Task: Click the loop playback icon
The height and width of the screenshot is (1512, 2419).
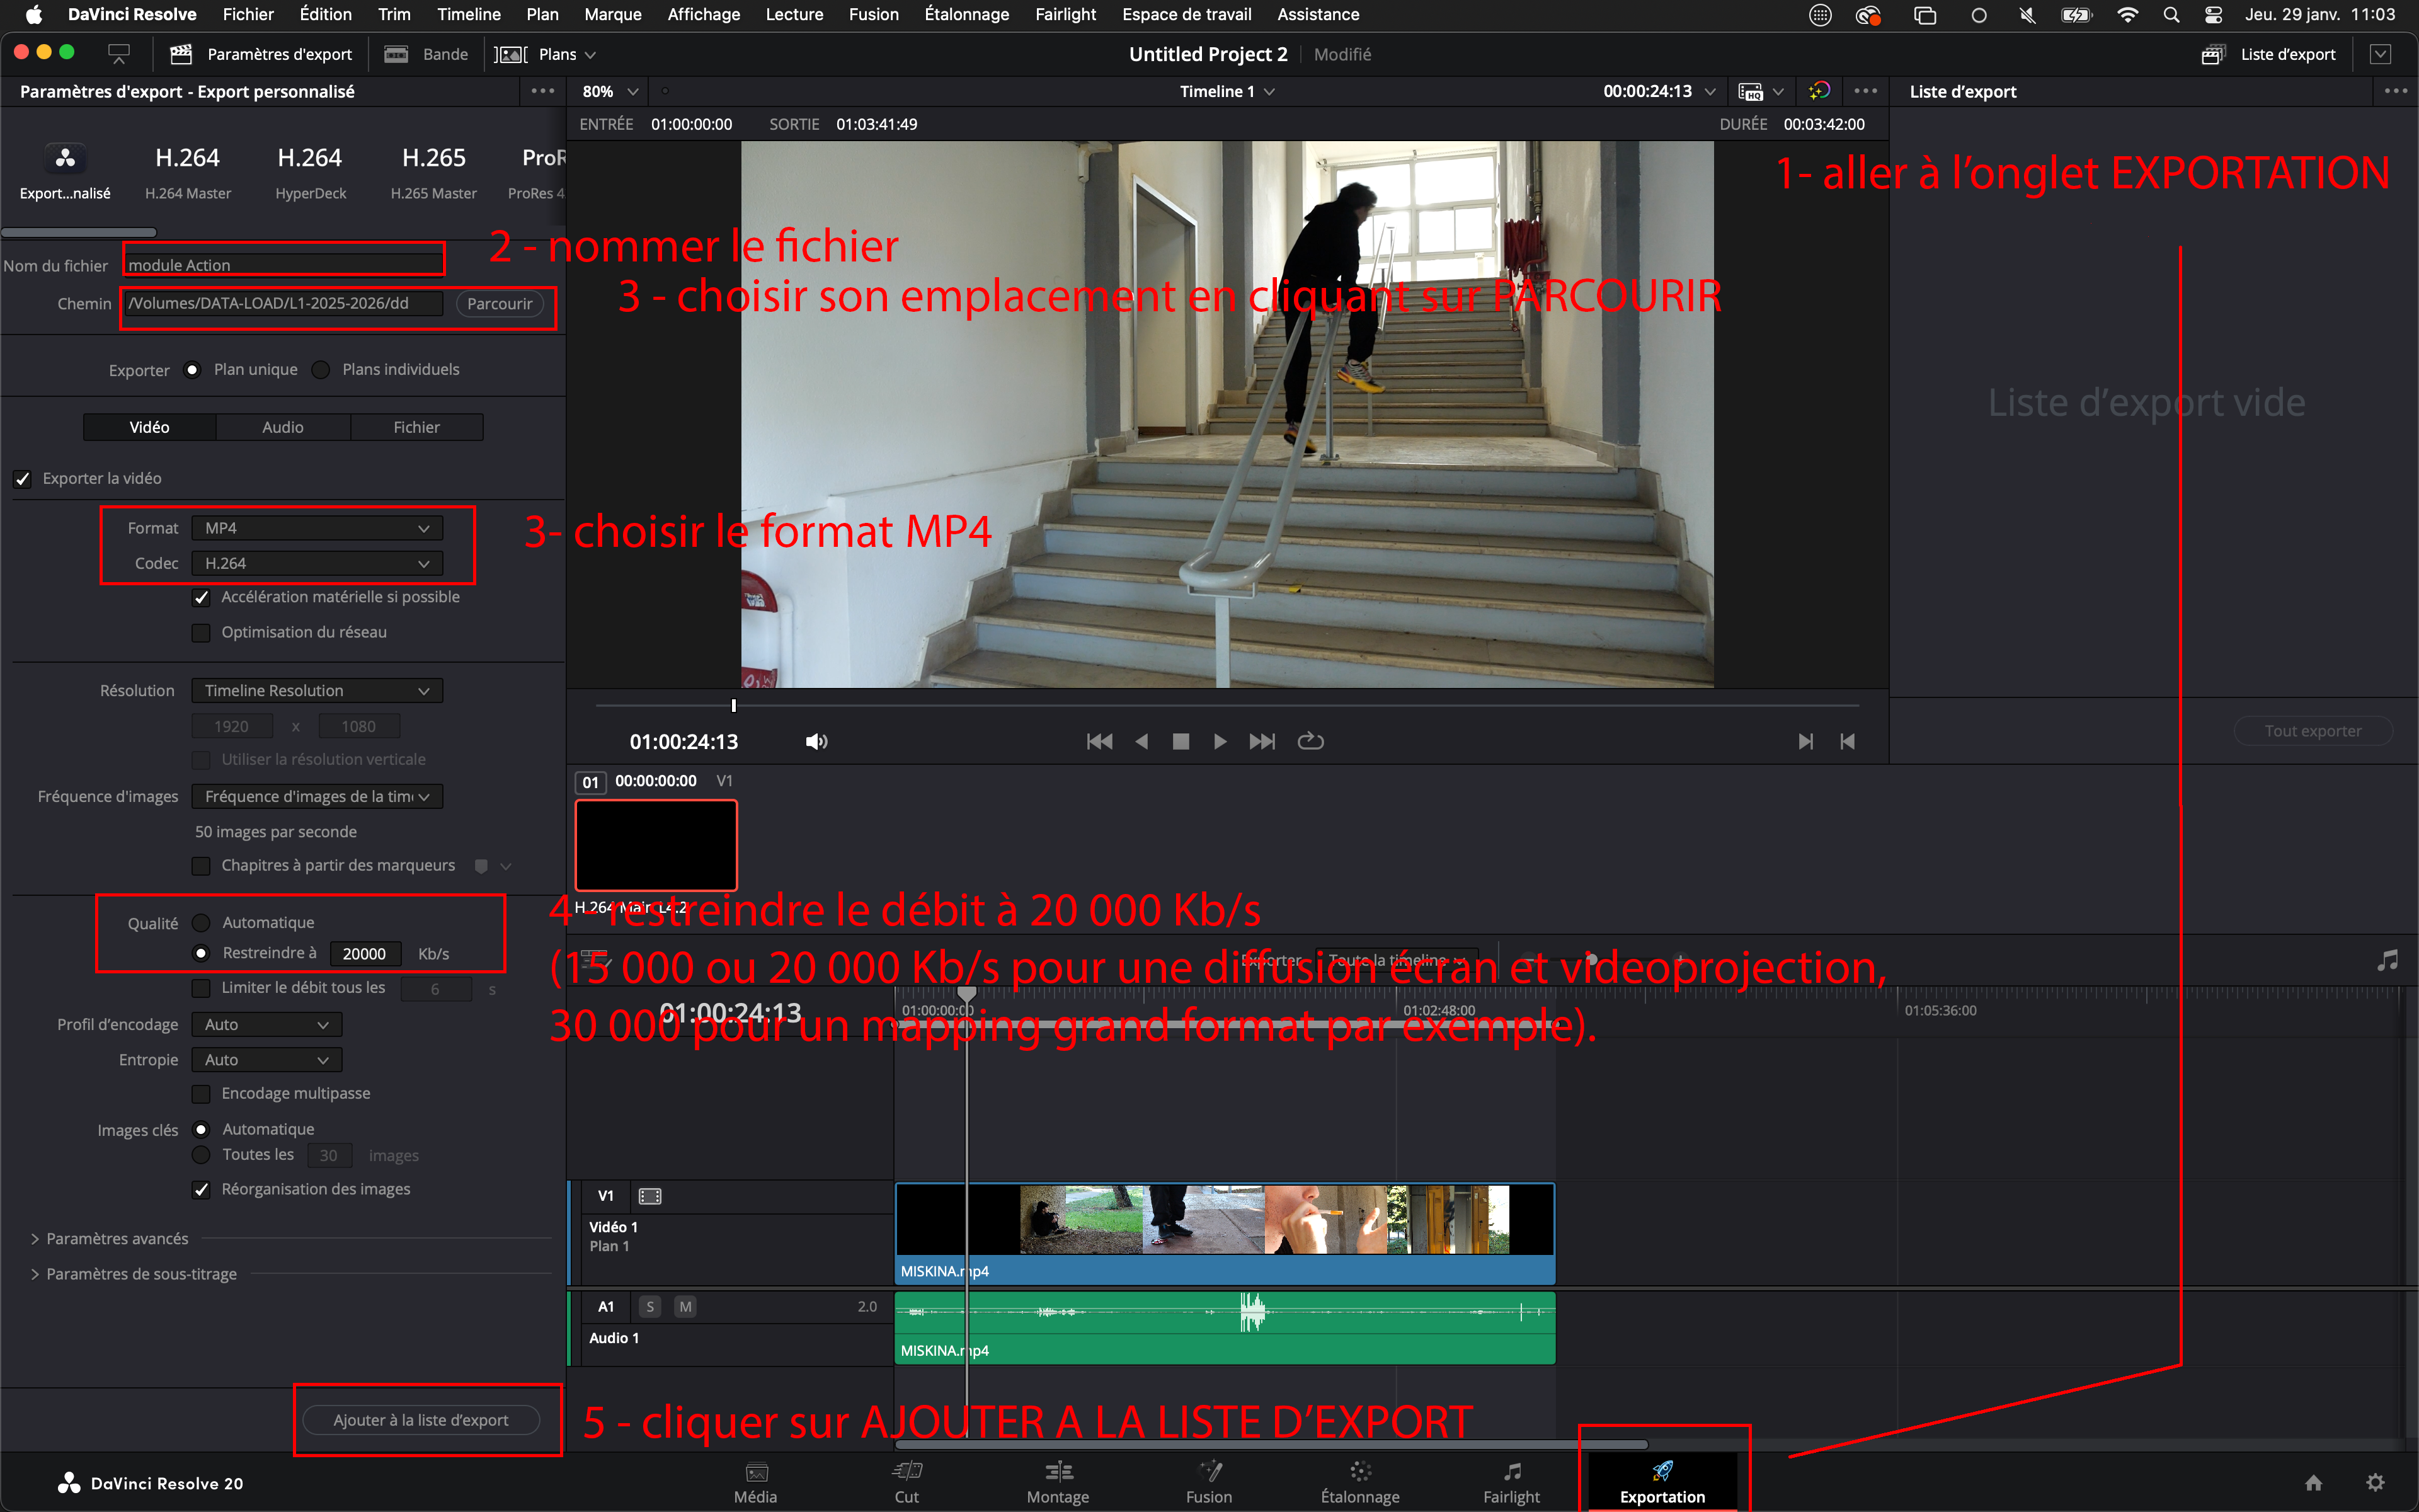Action: (x=1310, y=741)
